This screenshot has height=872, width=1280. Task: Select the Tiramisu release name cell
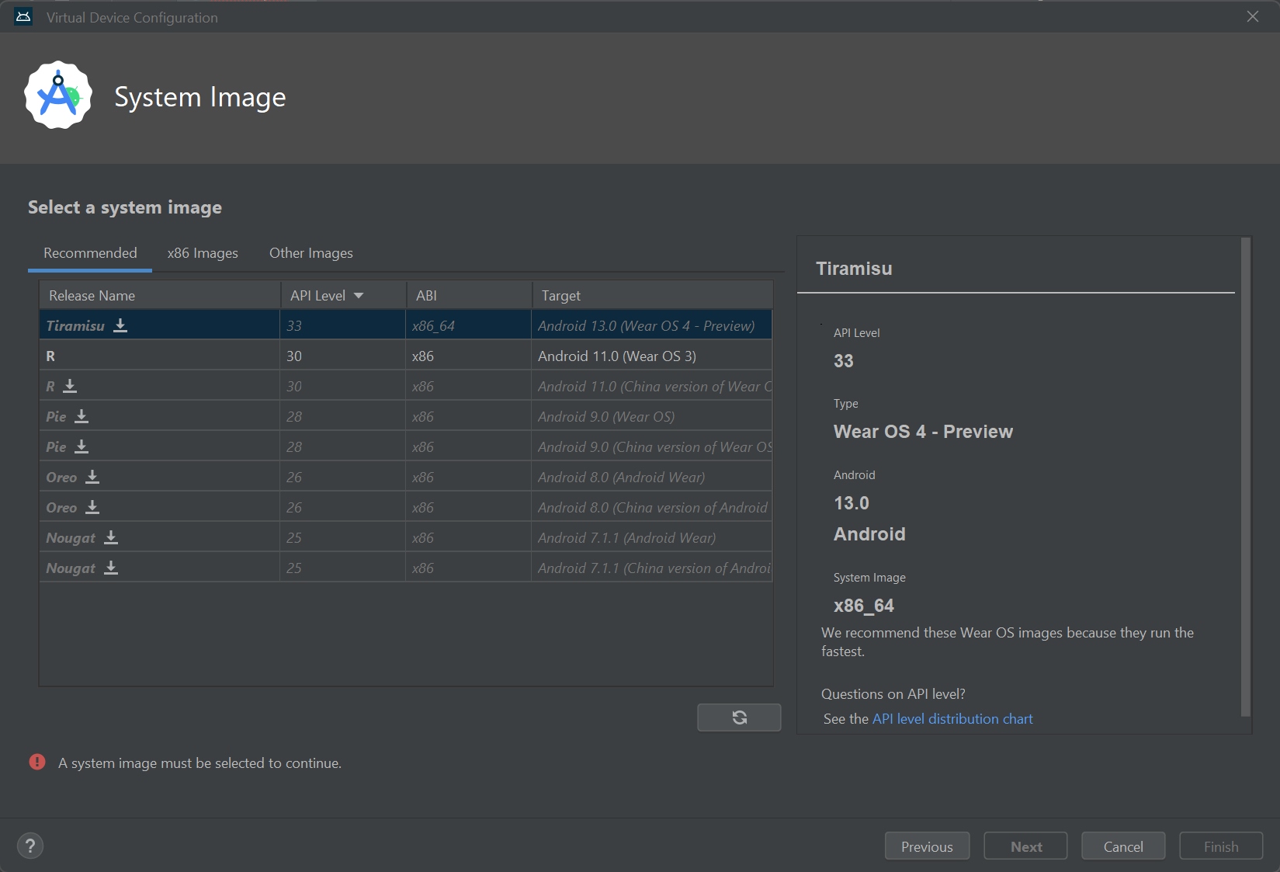click(x=160, y=325)
